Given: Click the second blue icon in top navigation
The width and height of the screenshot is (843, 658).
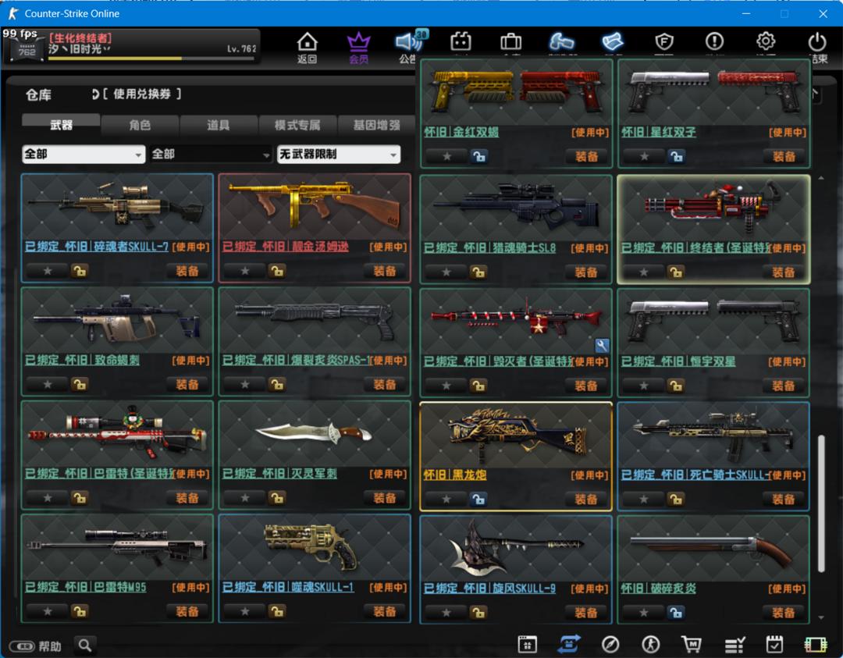Looking at the screenshot, I should (x=613, y=41).
